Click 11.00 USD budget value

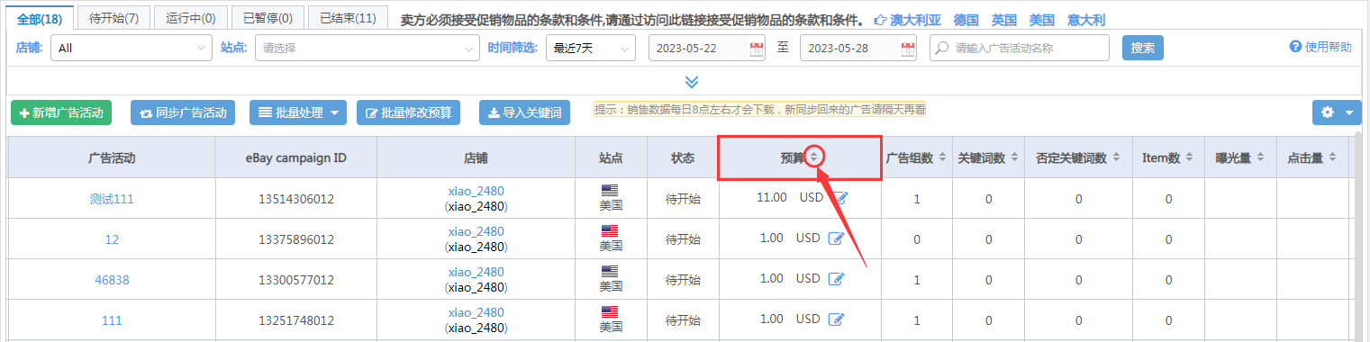(790, 197)
